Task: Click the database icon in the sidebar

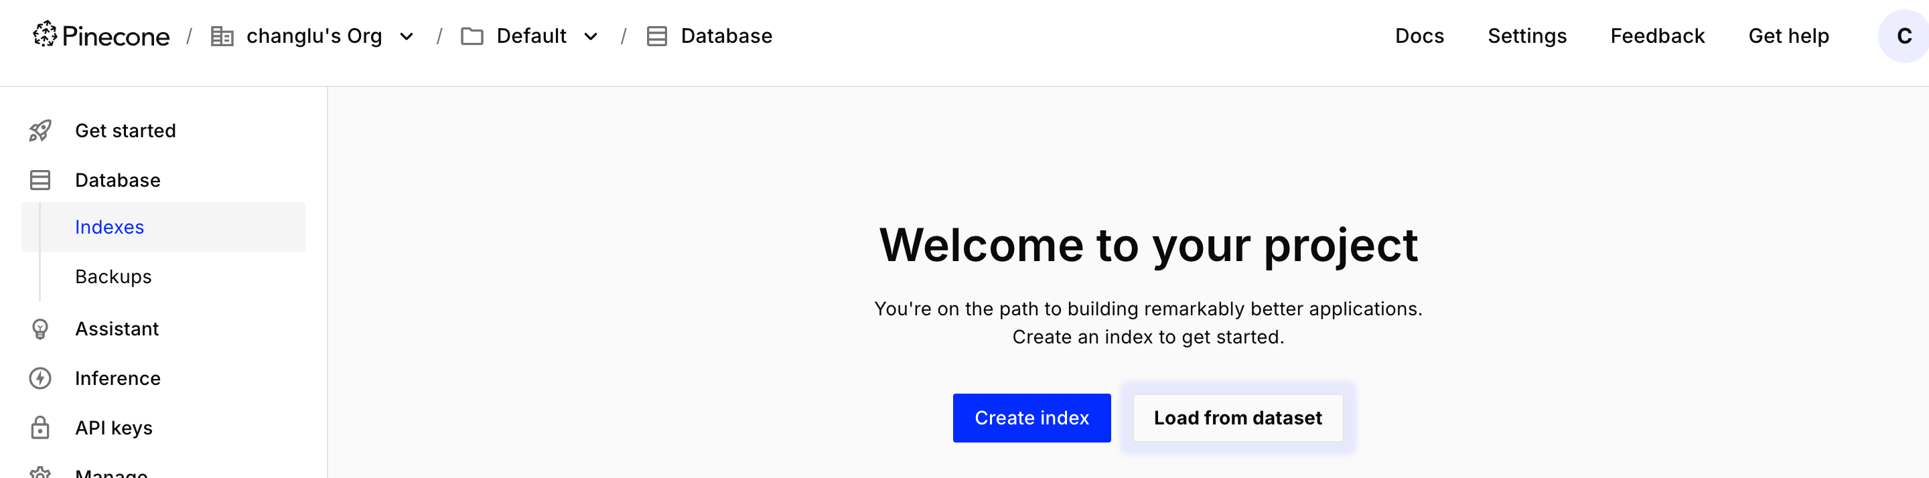Action: pyautogui.click(x=40, y=179)
